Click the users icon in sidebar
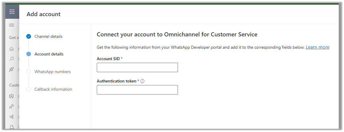This screenshot has width=344, height=132. (12, 106)
